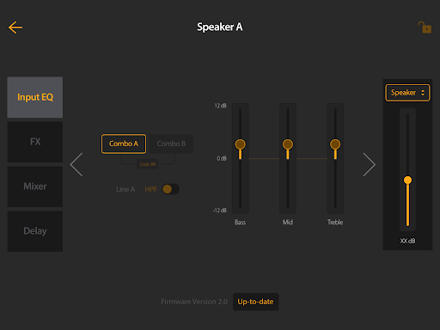The height and width of the screenshot is (330, 440).
Task: Click the Speaker A title
Action: coord(220,27)
